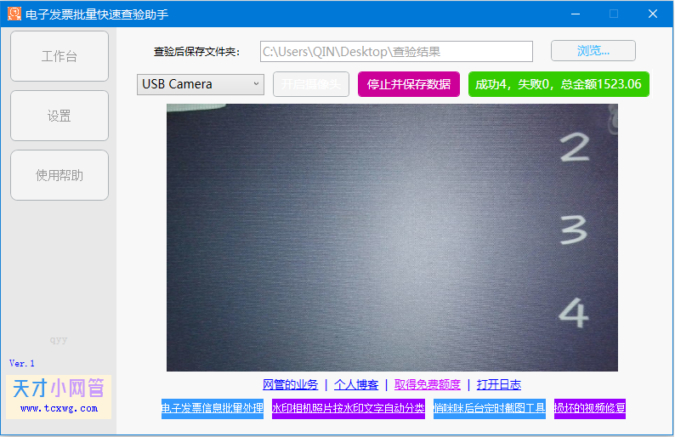Click the camera preview area
This screenshot has height=437, width=675.
392,237
